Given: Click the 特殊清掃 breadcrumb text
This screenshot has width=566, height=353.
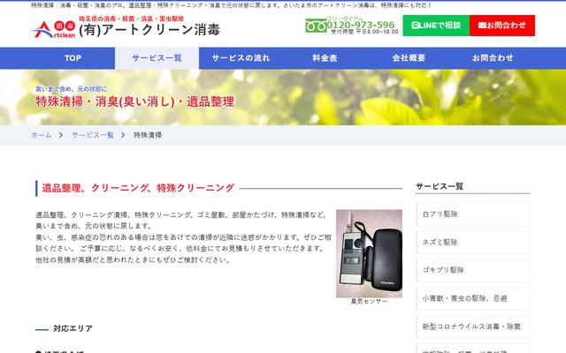Looking at the screenshot, I should pyautogui.click(x=148, y=135).
